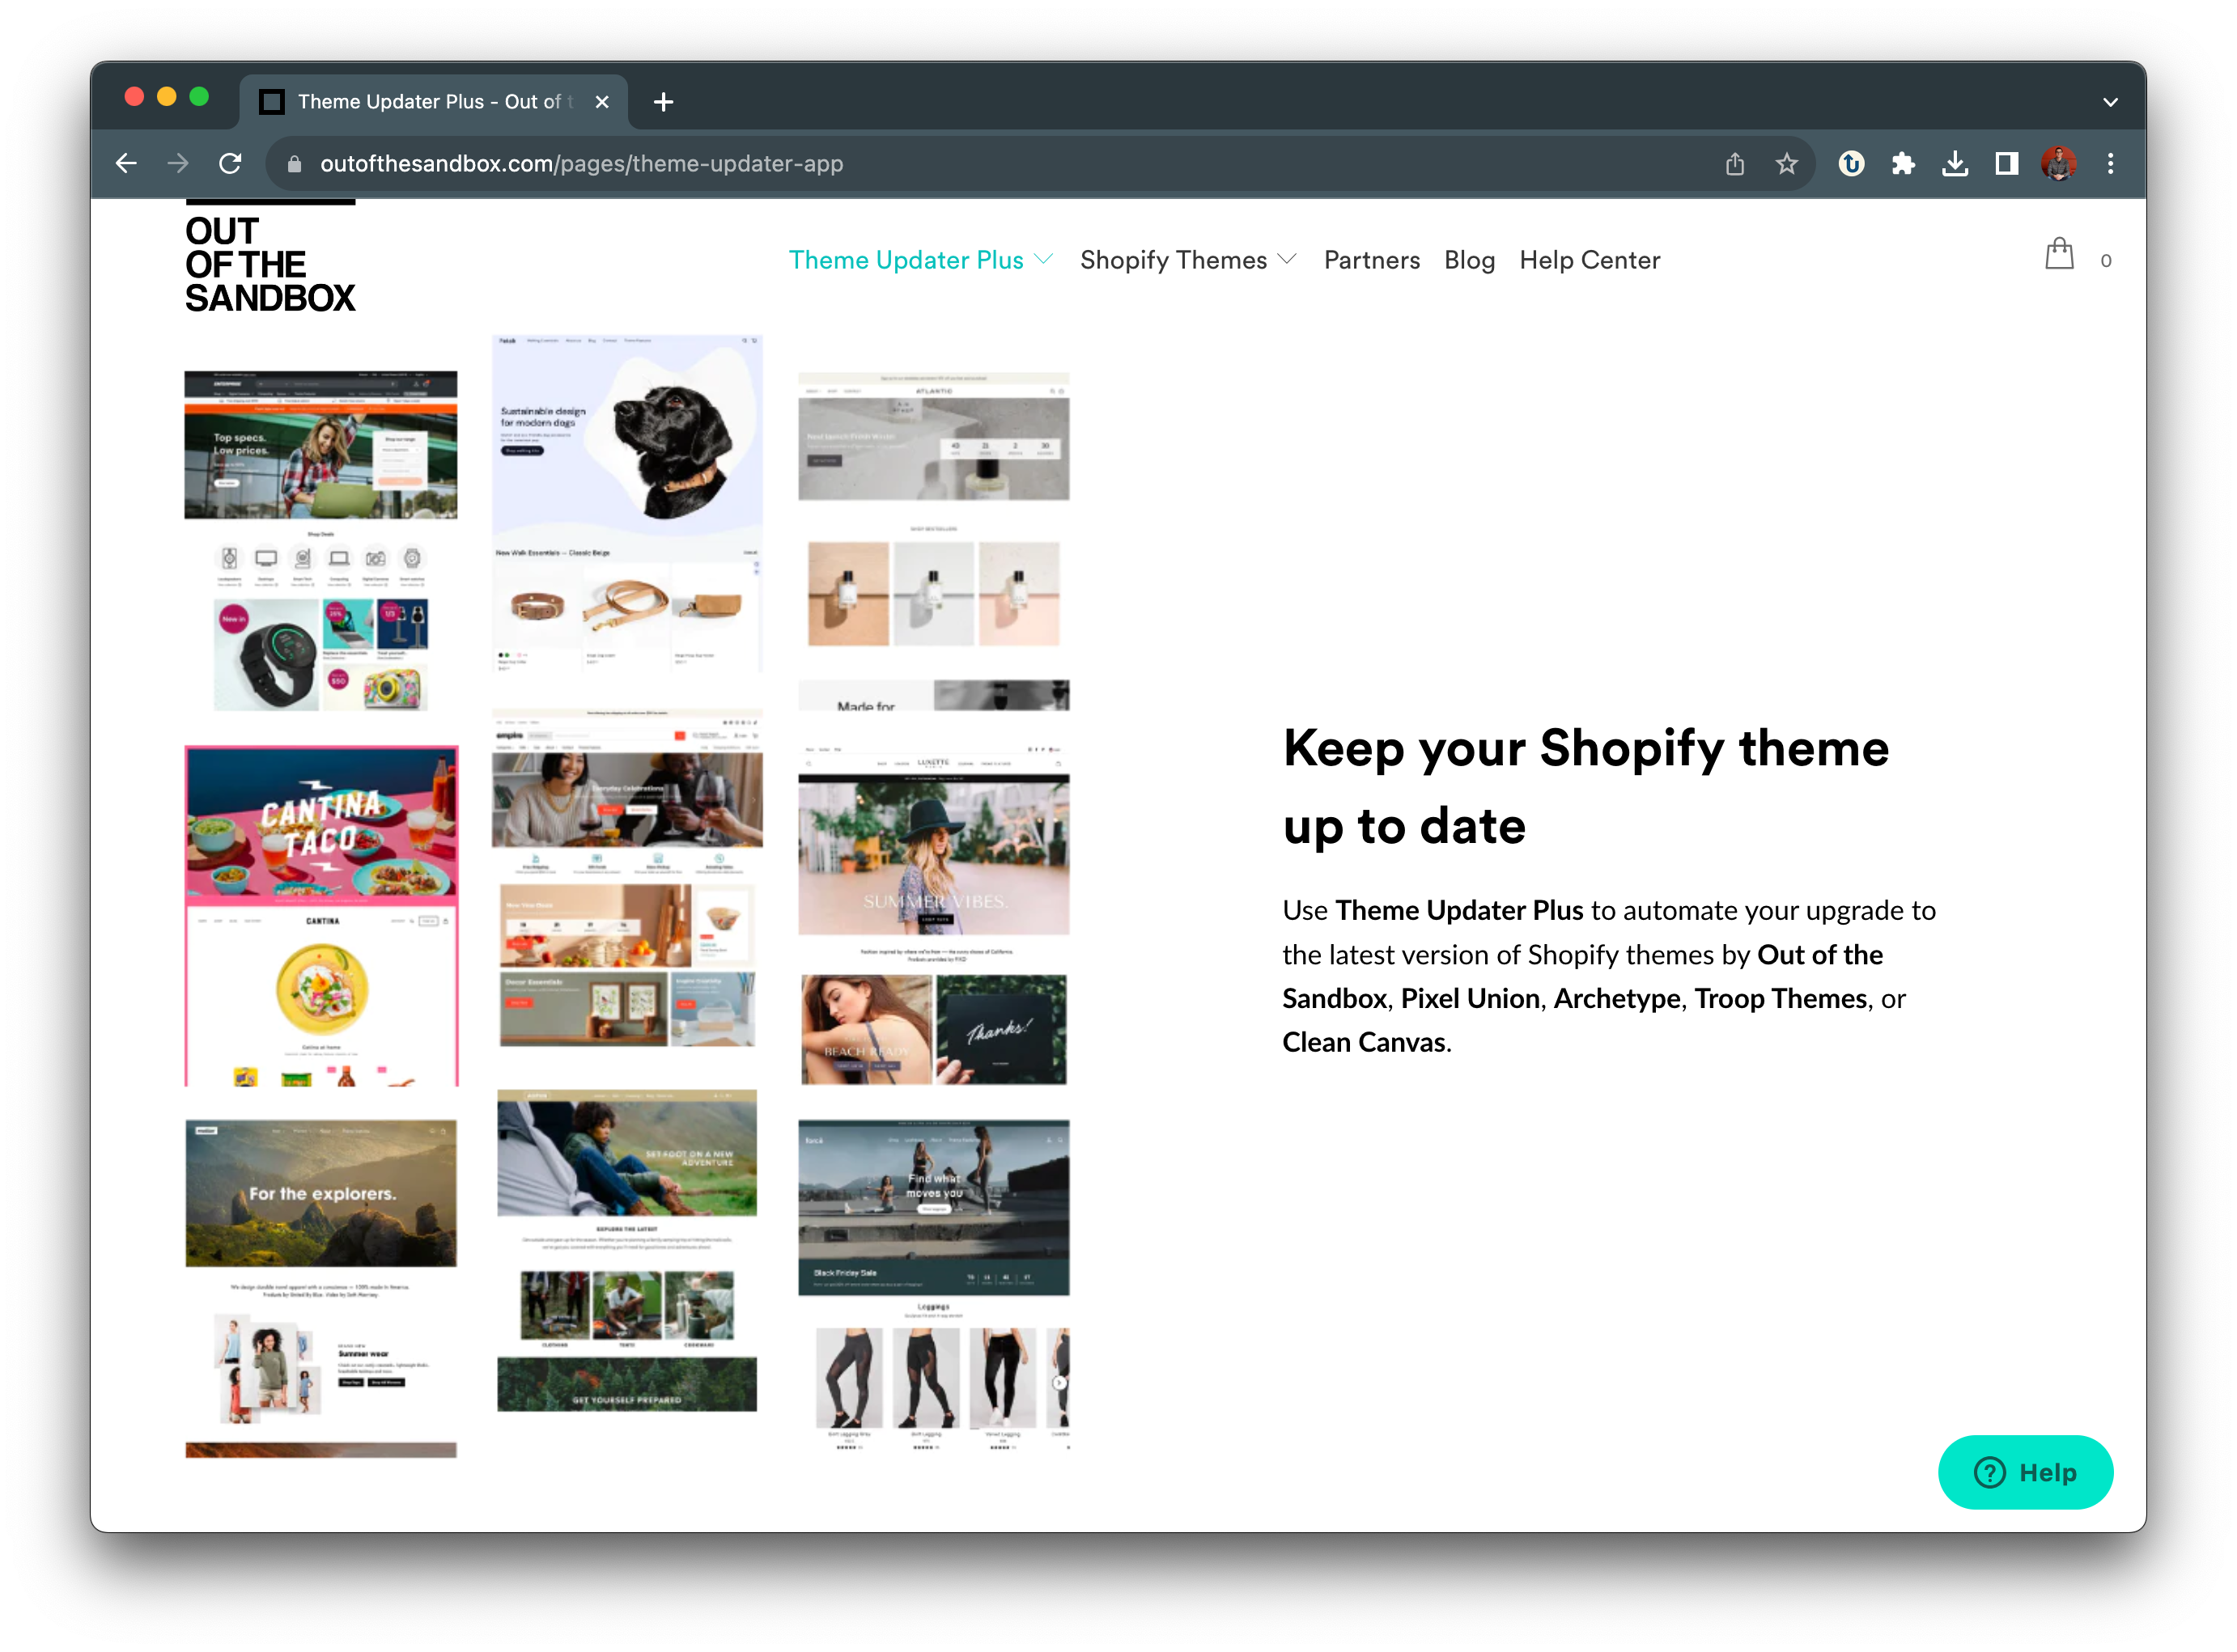Viewport: 2237px width, 1652px height.
Task: Open the Extensions puzzle icon
Action: point(1903,163)
